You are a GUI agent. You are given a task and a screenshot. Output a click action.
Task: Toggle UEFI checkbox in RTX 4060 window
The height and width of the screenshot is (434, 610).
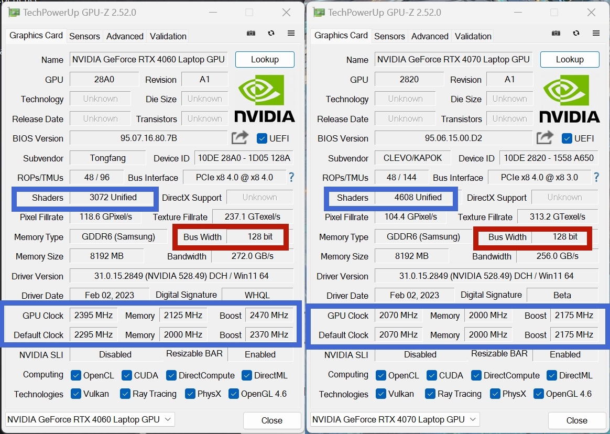262,138
